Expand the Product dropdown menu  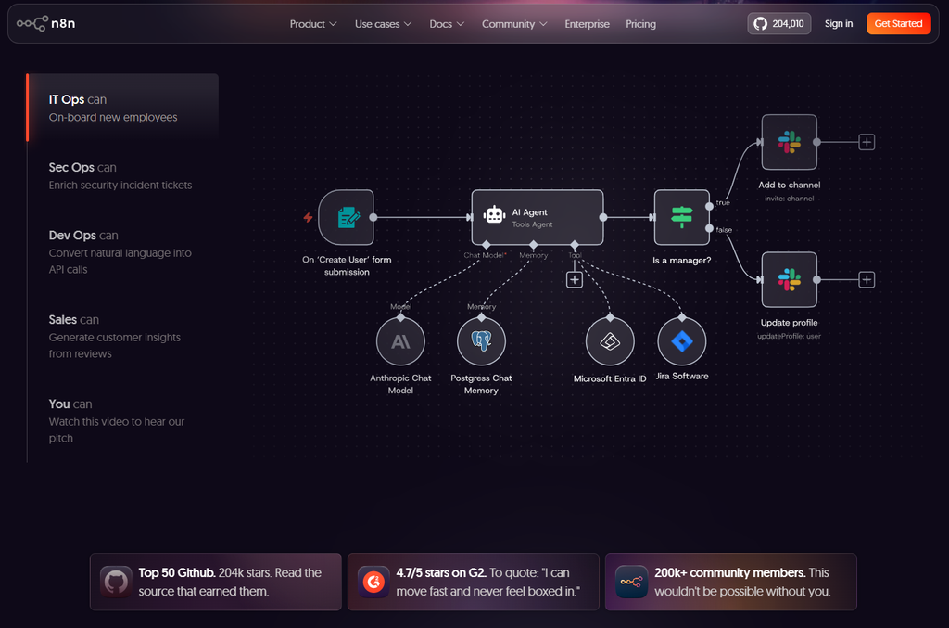coord(313,24)
